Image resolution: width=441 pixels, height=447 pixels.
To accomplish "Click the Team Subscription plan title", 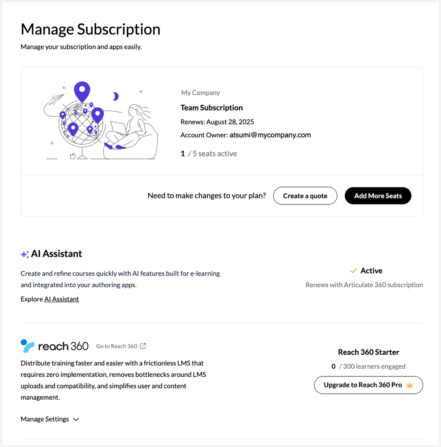I will tap(211, 108).
